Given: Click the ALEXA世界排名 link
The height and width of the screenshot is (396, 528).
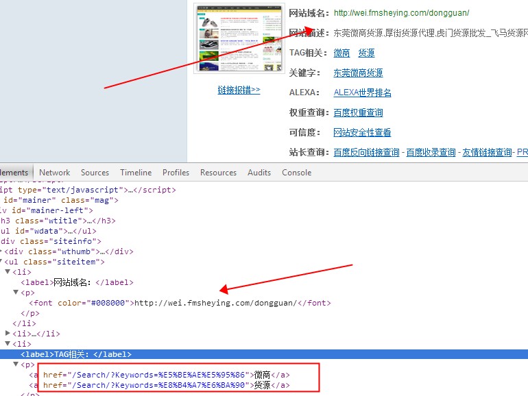Looking at the screenshot, I should [362, 92].
